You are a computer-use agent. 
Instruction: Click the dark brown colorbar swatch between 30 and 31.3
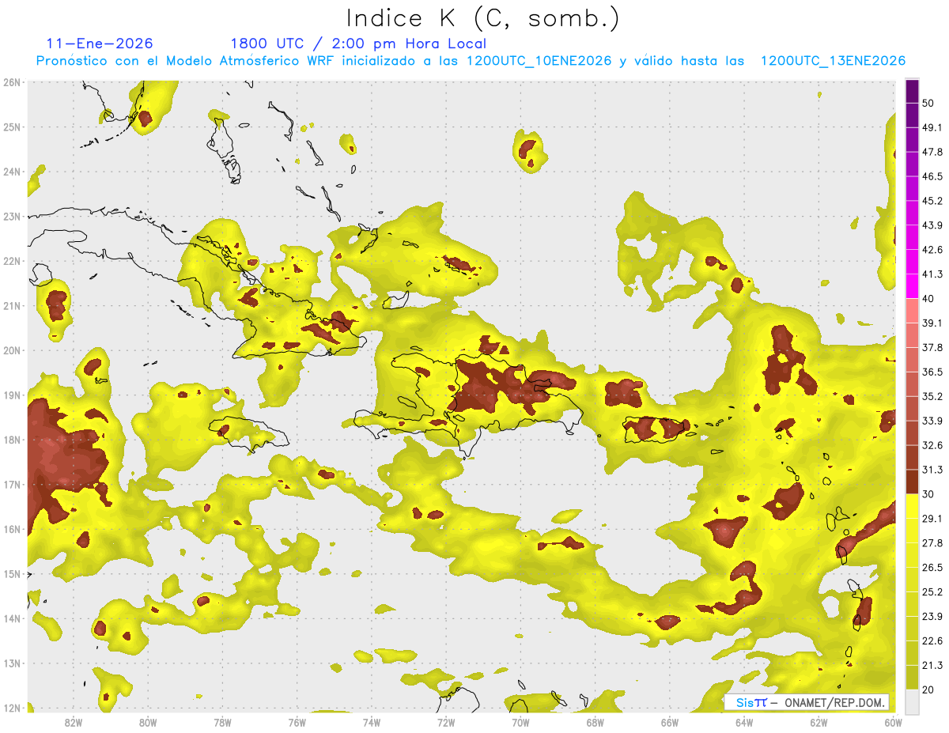(912, 482)
